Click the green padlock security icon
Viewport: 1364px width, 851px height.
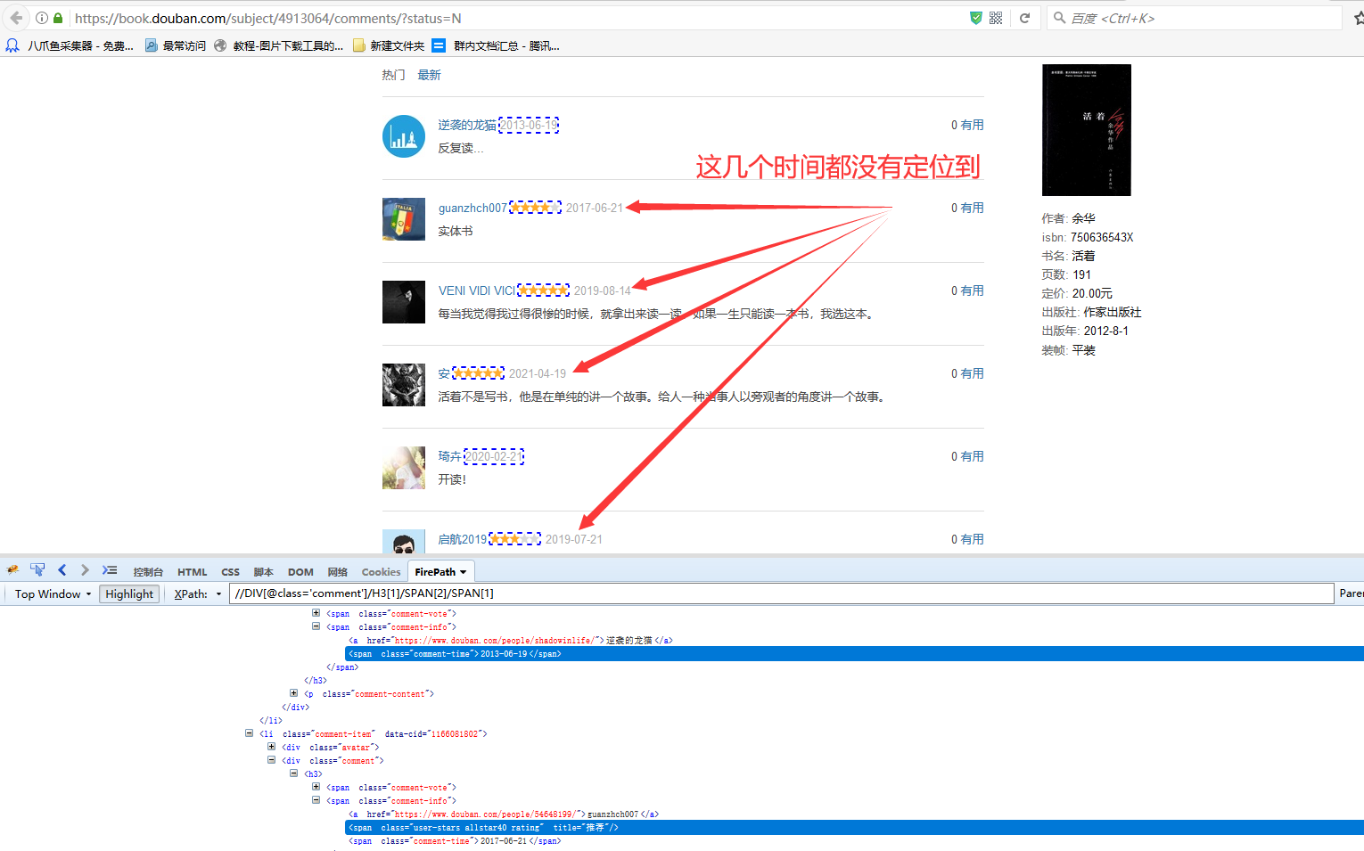point(58,18)
